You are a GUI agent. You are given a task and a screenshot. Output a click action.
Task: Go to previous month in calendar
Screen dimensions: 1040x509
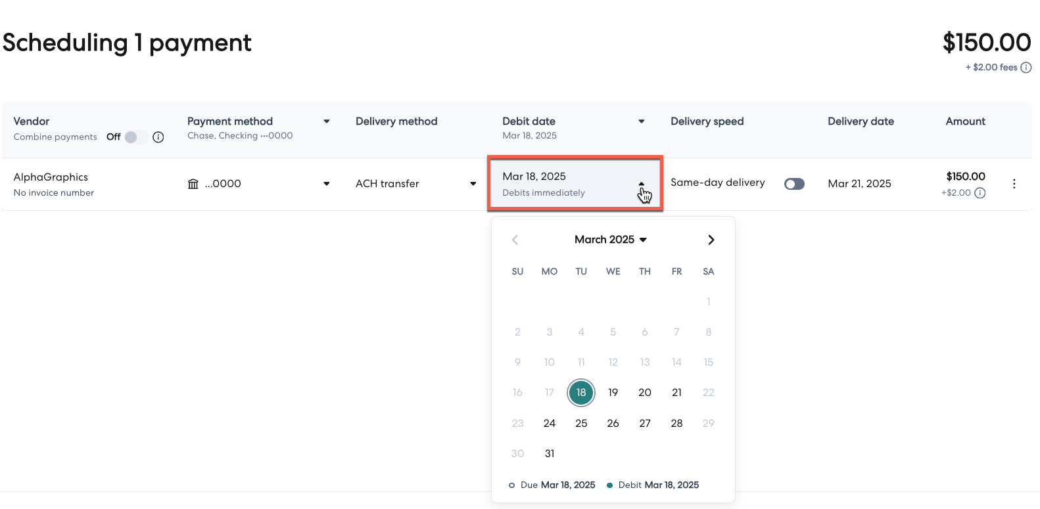pyautogui.click(x=515, y=240)
